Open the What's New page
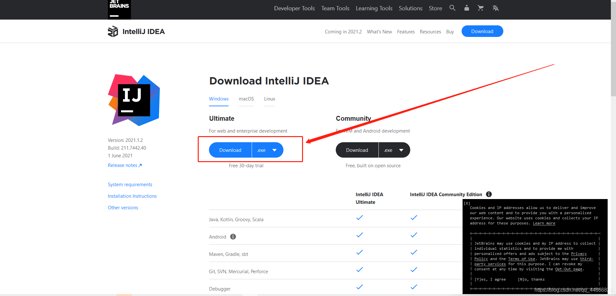616x296 pixels. [x=379, y=32]
